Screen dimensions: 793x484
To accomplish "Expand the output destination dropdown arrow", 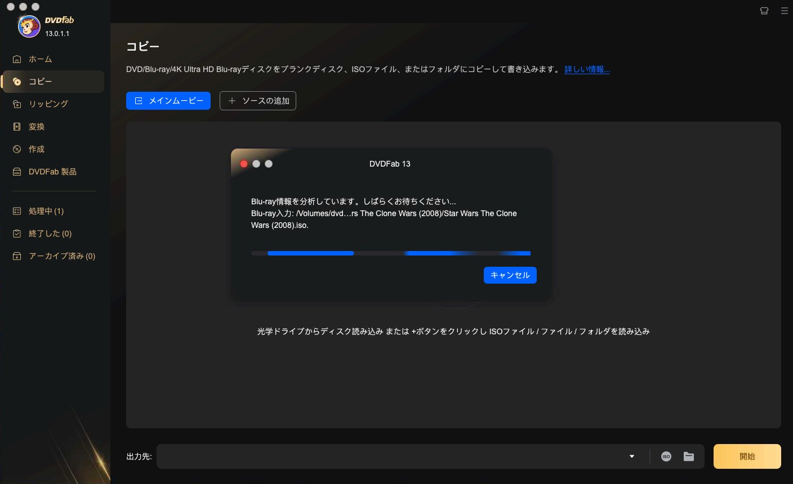I will pyautogui.click(x=632, y=456).
